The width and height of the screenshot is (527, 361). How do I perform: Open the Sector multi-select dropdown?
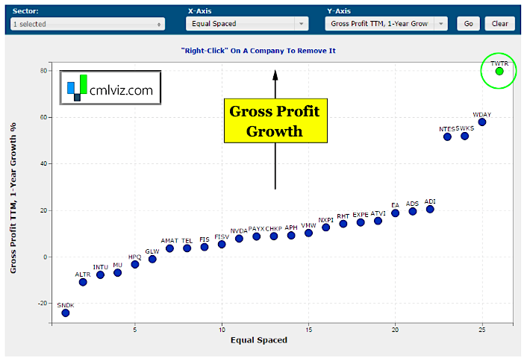(88, 24)
